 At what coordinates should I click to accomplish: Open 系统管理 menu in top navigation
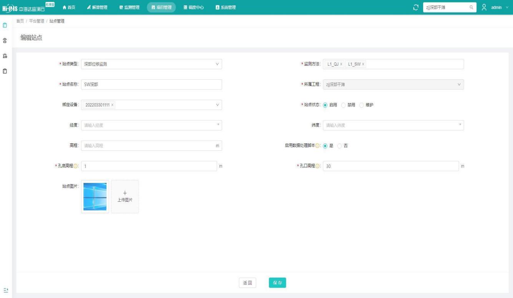pyautogui.click(x=226, y=7)
